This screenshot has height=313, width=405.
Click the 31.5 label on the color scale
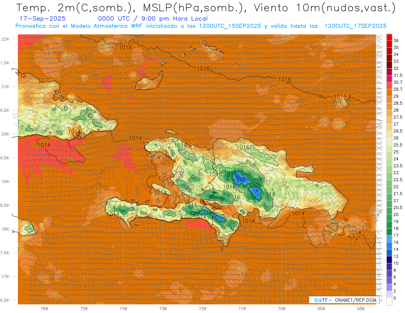(398, 75)
